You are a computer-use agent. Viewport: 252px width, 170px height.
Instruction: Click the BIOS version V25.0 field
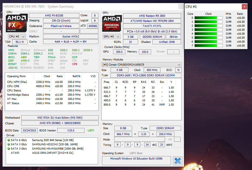(x=71, y=131)
